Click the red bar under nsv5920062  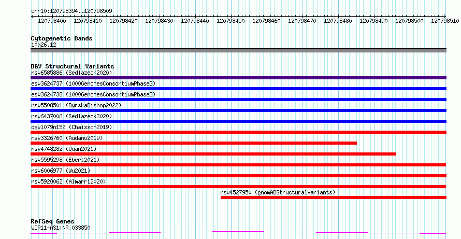click(238, 187)
